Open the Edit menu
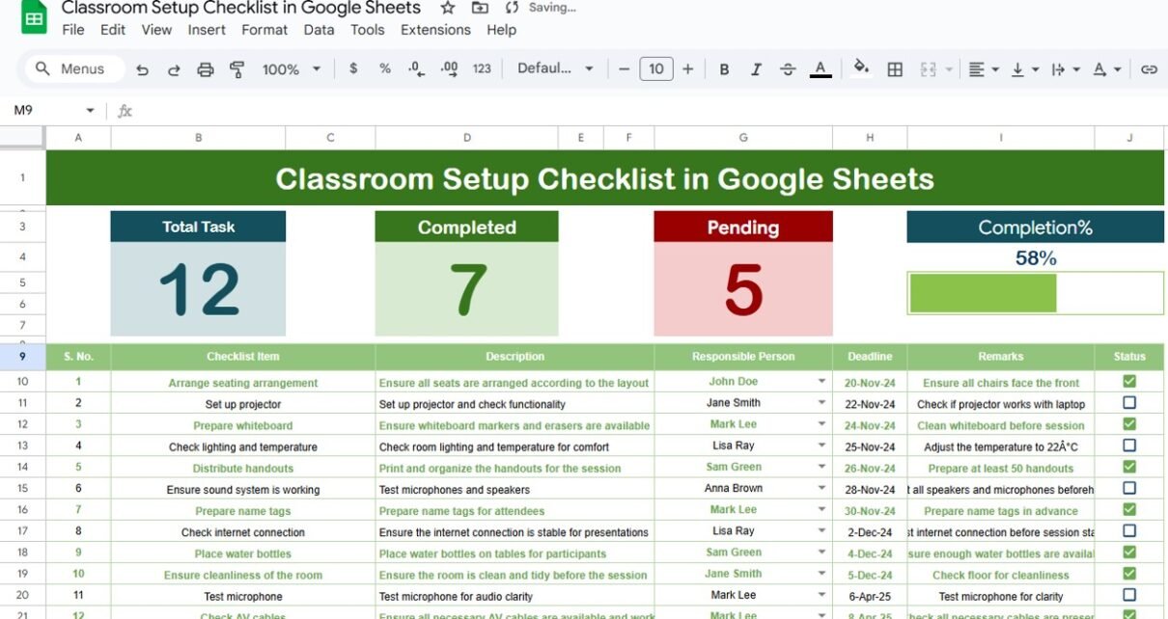The width and height of the screenshot is (1168, 619). click(113, 30)
